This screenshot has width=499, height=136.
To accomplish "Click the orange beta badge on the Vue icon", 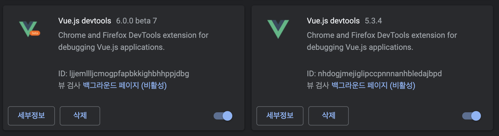I will (35, 33).
